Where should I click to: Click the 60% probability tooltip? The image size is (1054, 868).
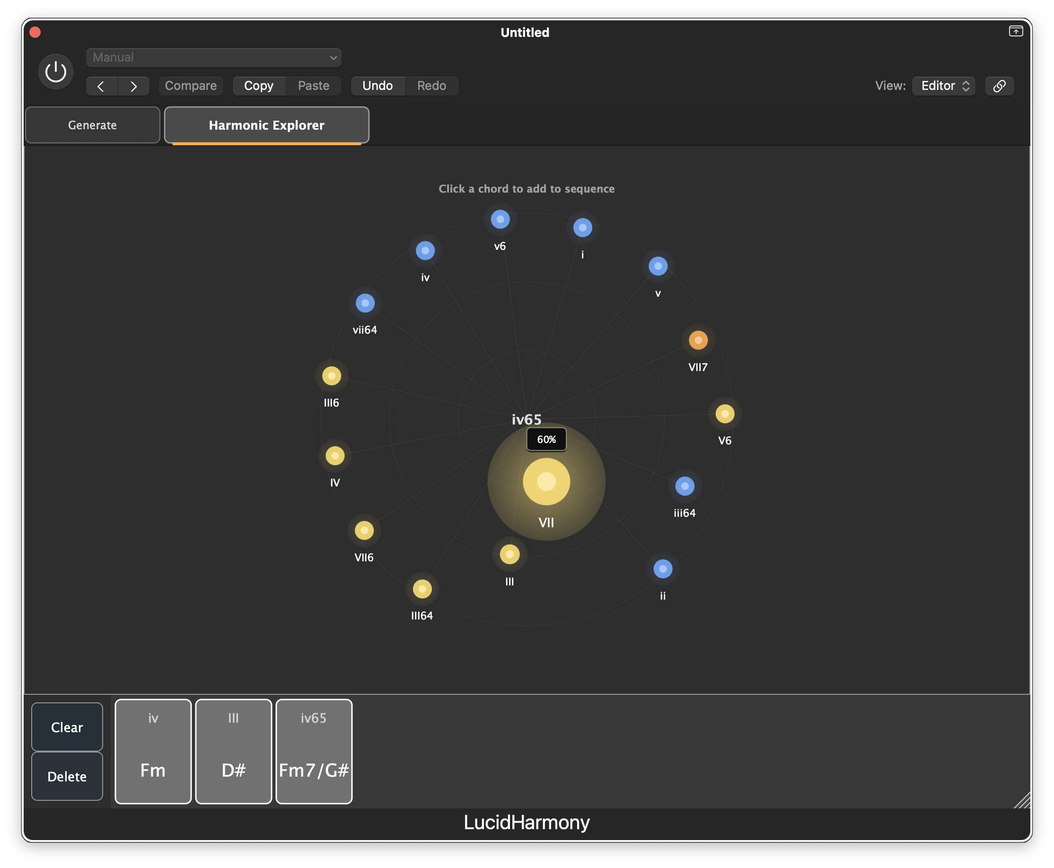click(547, 440)
